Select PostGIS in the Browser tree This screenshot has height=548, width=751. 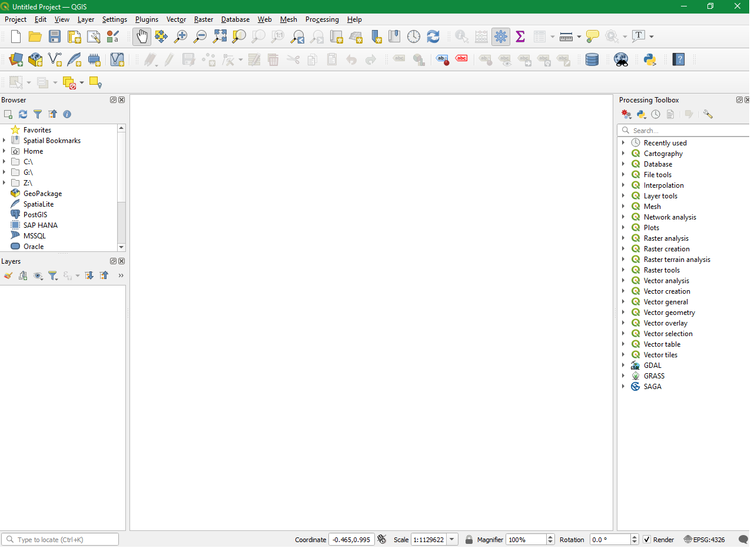coord(35,215)
